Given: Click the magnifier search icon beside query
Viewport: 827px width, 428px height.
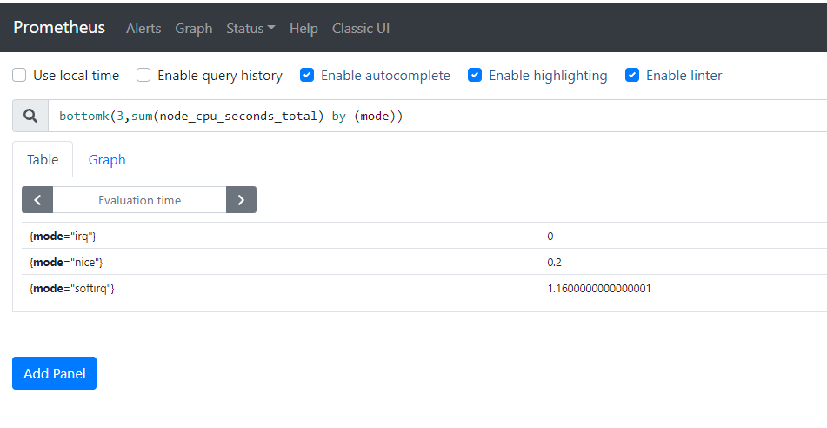Looking at the screenshot, I should click(x=30, y=116).
